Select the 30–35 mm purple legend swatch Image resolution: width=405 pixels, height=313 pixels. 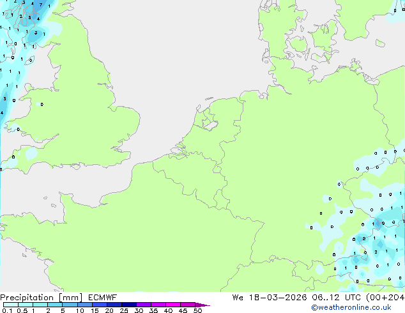[144, 305]
